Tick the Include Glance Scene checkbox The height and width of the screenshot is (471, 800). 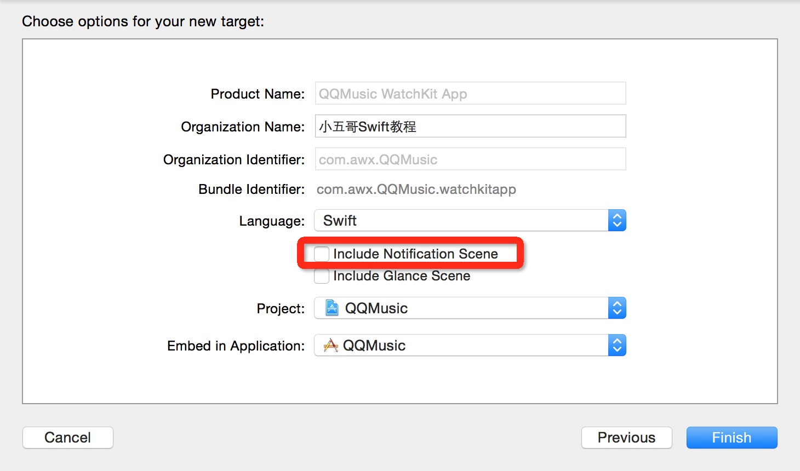322,276
